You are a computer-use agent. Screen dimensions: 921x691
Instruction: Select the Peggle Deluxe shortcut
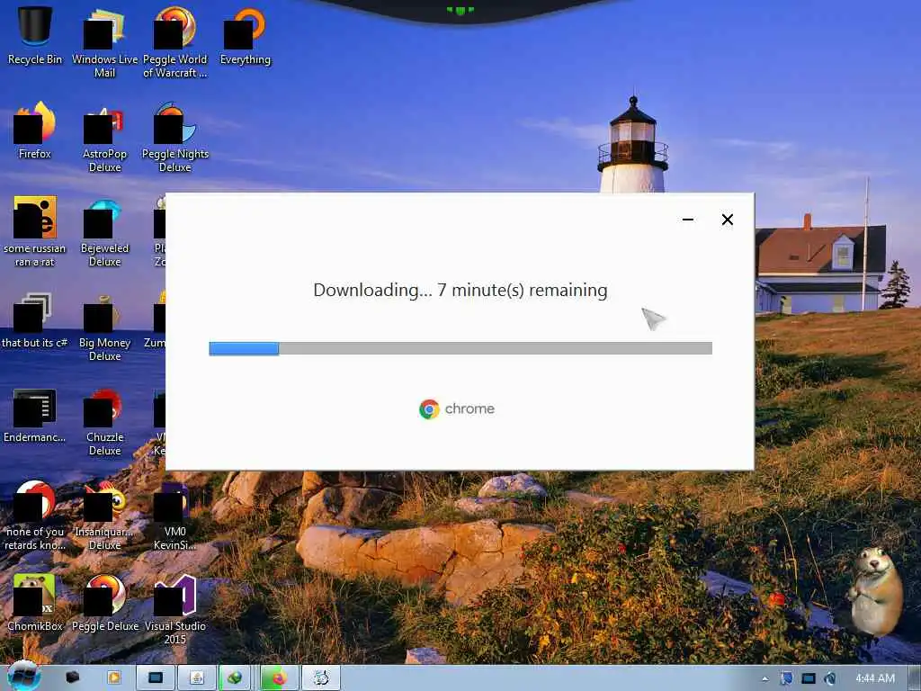pyautogui.click(x=104, y=603)
